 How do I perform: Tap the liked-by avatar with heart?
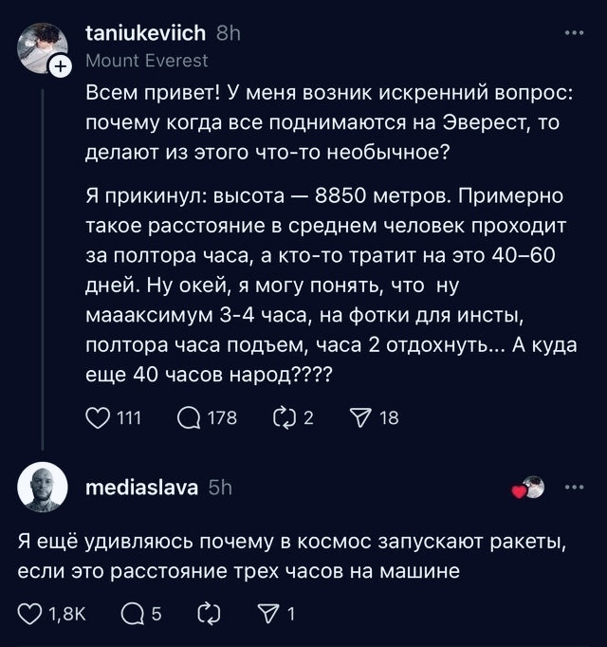(529, 488)
